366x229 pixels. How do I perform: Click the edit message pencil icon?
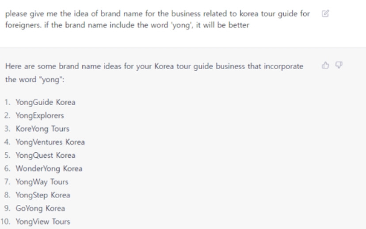(325, 14)
